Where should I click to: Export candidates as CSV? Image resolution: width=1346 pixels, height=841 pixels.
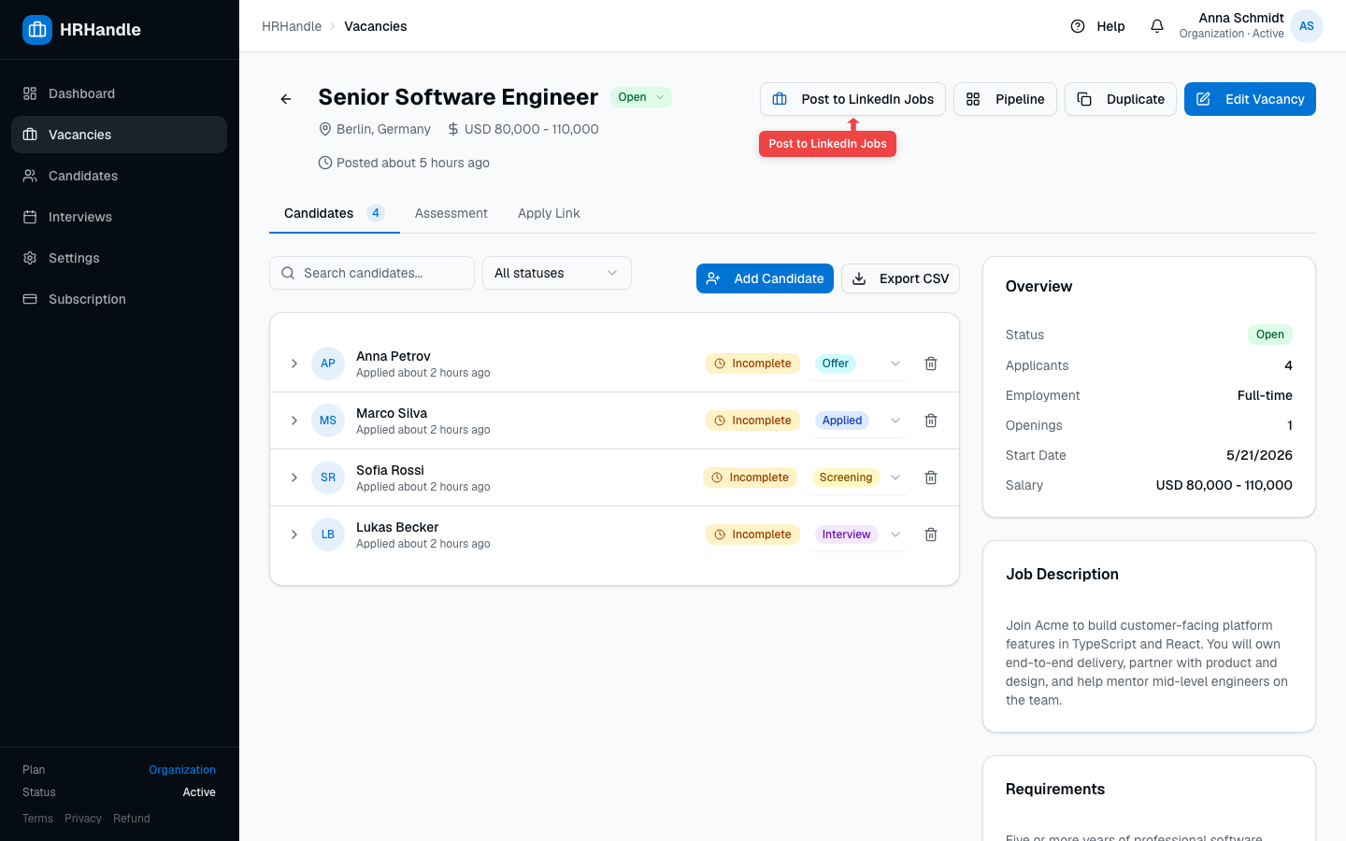pyautogui.click(x=900, y=278)
